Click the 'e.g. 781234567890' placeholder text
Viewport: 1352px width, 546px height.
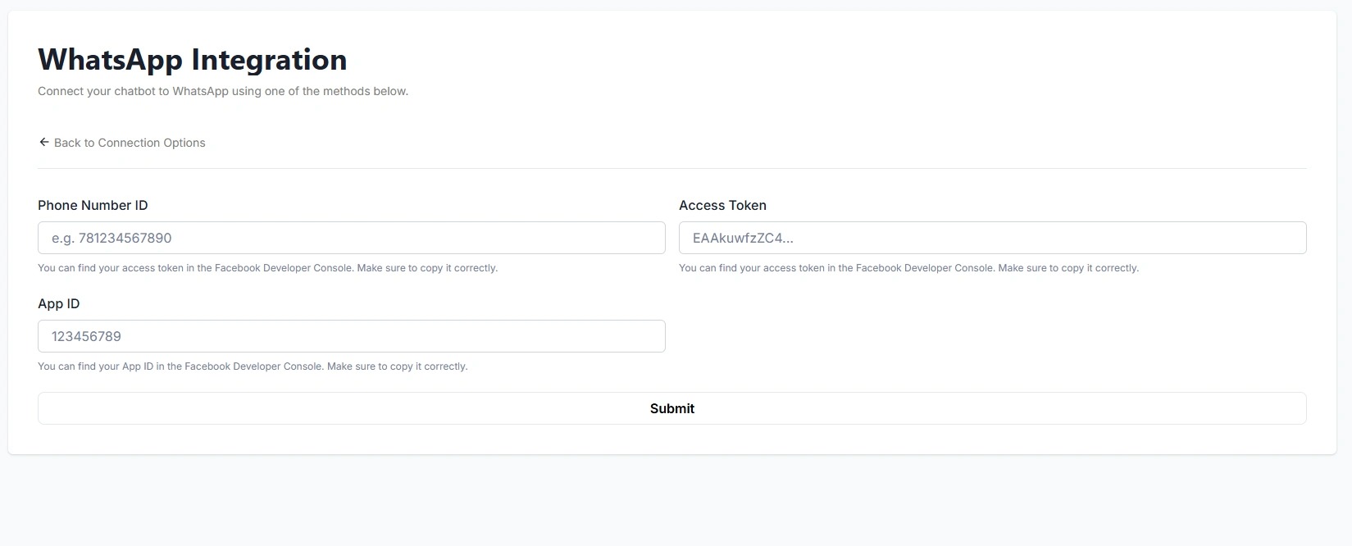click(112, 238)
